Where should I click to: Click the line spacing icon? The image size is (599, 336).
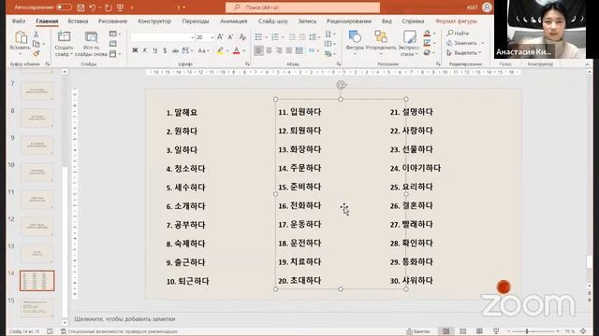point(313,37)
